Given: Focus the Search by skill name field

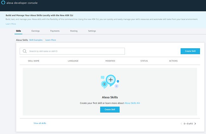Looking at the screenshot, I should [x=72, y=51].
